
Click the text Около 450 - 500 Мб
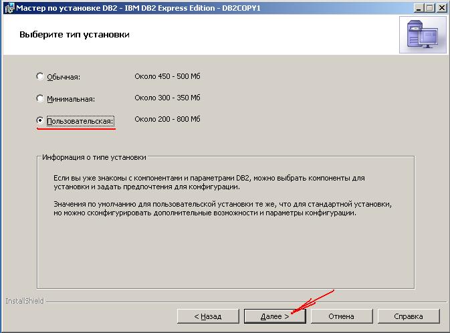click(167, 76)
